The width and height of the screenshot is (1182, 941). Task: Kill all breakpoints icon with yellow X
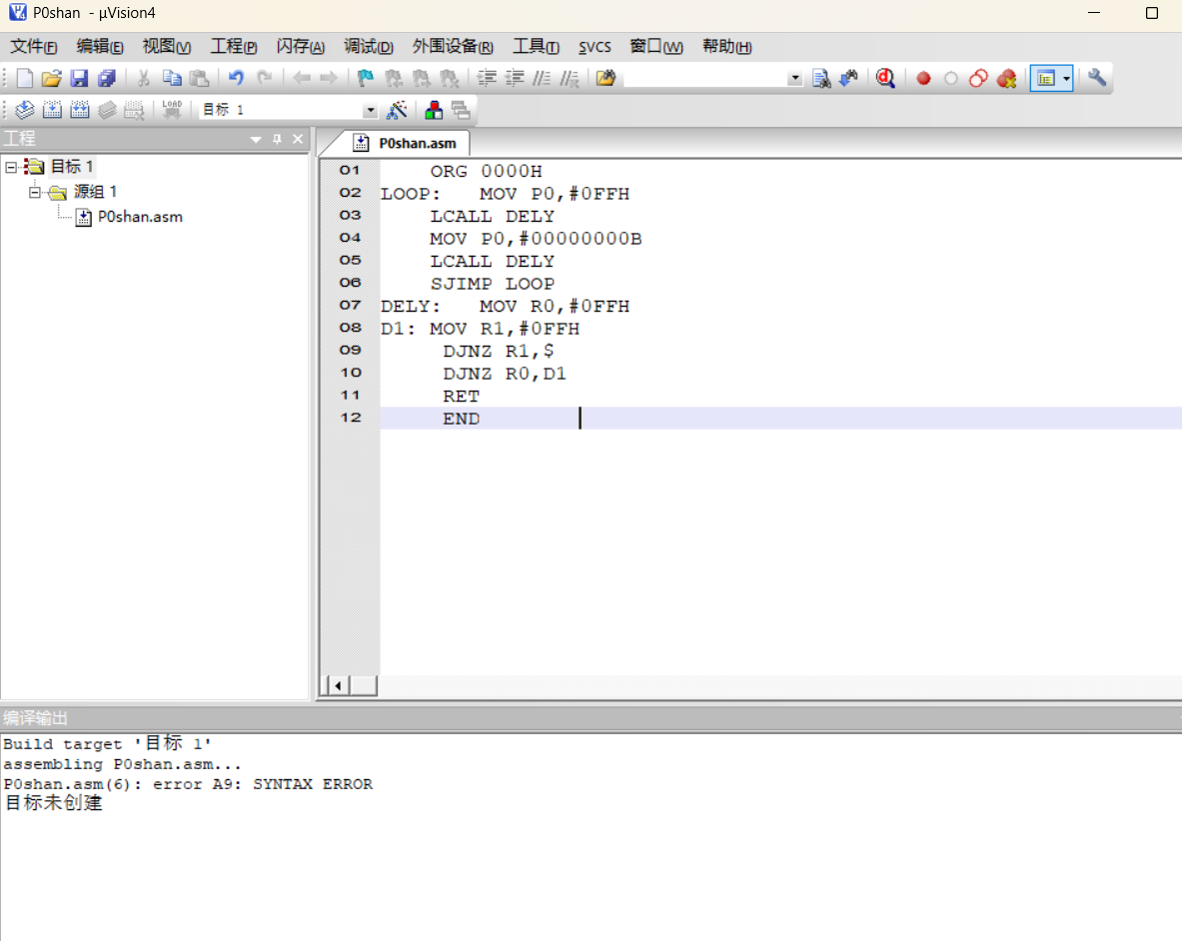pos(1006,78)
